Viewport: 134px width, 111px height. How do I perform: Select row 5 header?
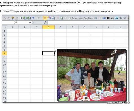tap(4, 46)
